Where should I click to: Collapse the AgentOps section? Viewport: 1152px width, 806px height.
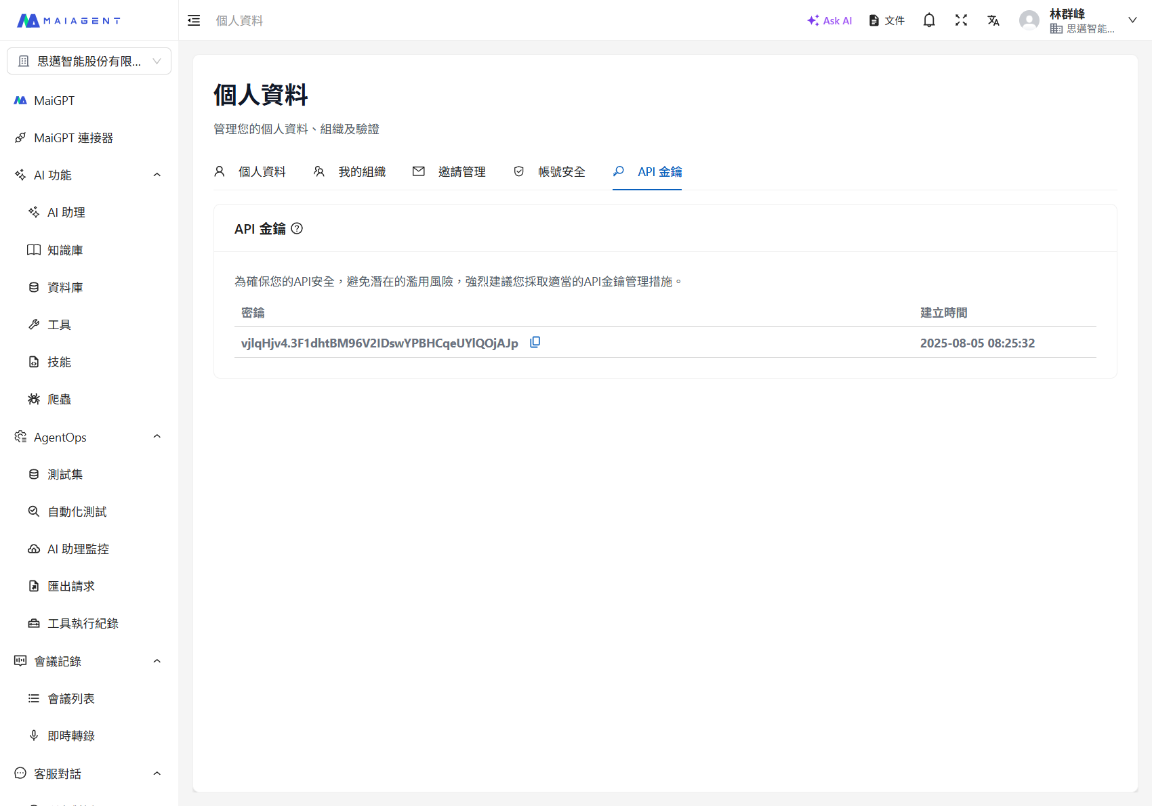[157, 436]
